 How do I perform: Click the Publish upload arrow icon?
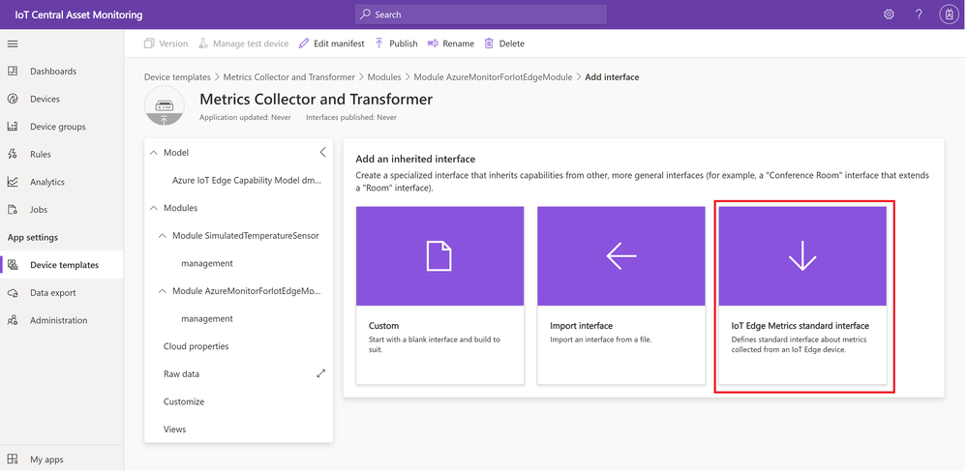pyautogui.click(x=379, y=44)
